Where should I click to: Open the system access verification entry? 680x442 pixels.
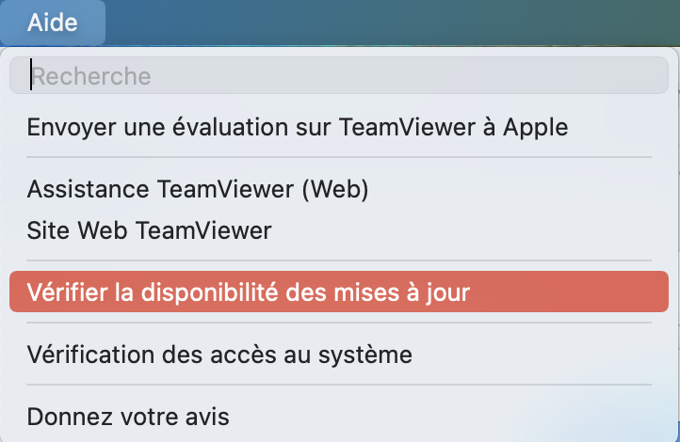click(219, 355)
